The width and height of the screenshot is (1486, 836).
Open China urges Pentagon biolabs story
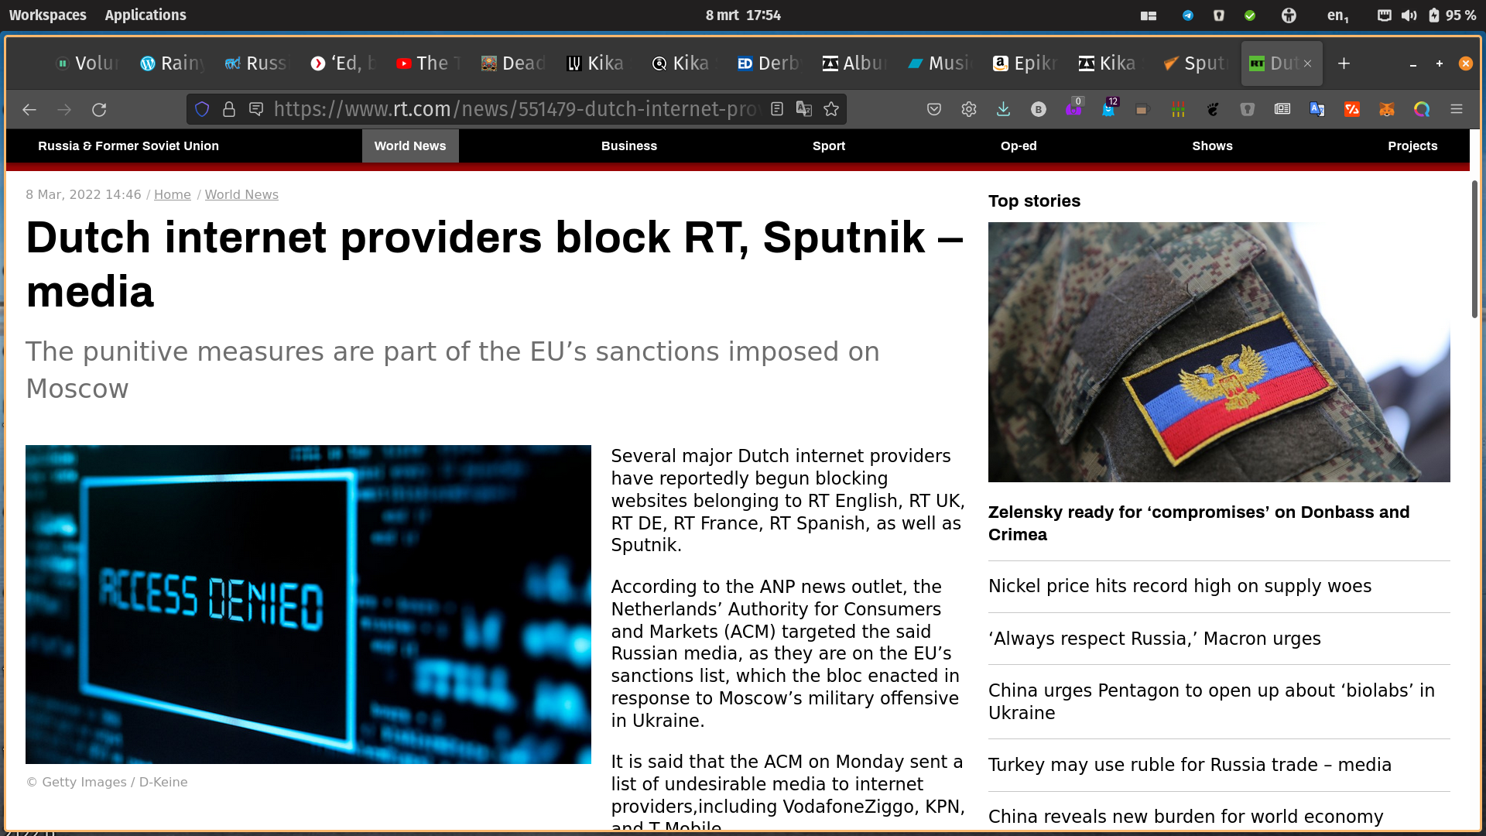tap(1211, 701)
